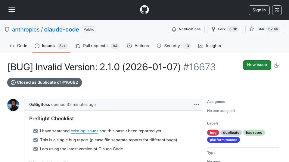Viewport: 289px width, 162px height.
Task: Select the green 'has repro' label
Action: tap(254, 133)
